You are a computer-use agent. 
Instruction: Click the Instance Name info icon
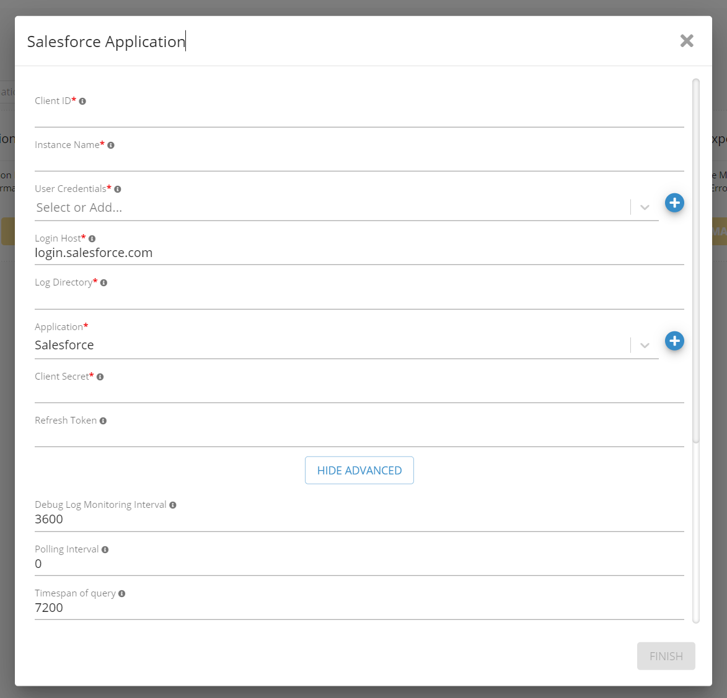(x=111, y=145)
